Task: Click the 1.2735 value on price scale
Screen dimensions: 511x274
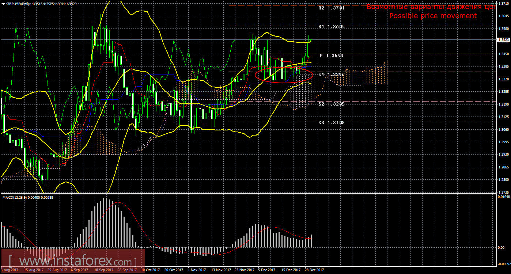Action: pos(503,192)
